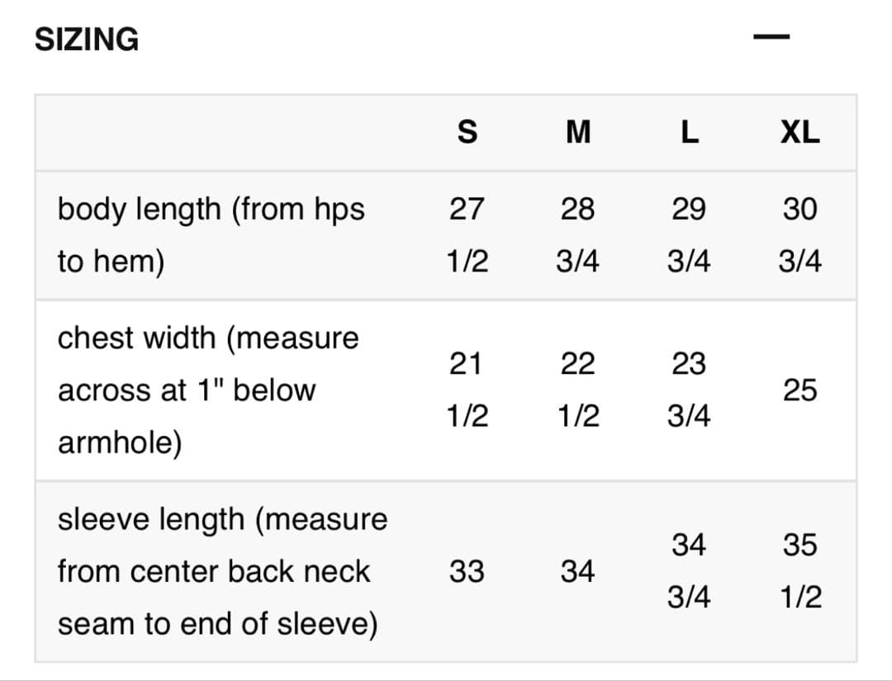
Task: Click the SIZING section heading
Action: [87, 39]
